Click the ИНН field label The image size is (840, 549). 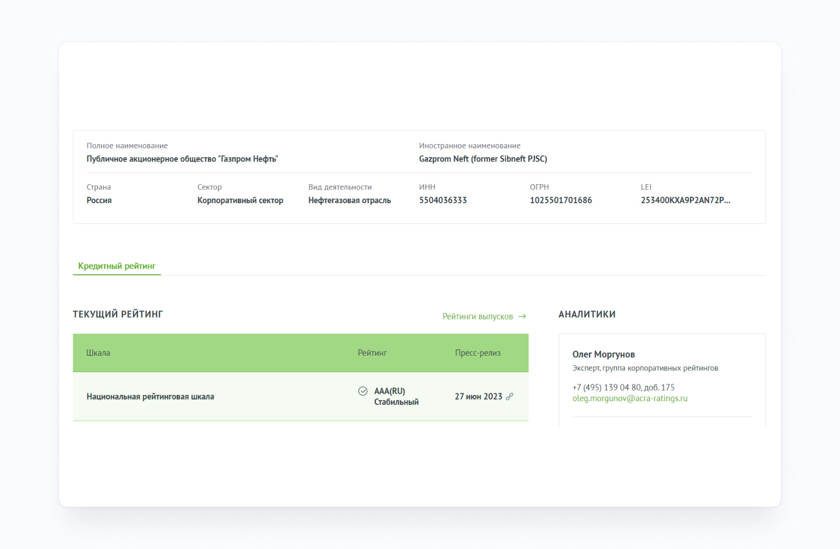coord(427,187)
